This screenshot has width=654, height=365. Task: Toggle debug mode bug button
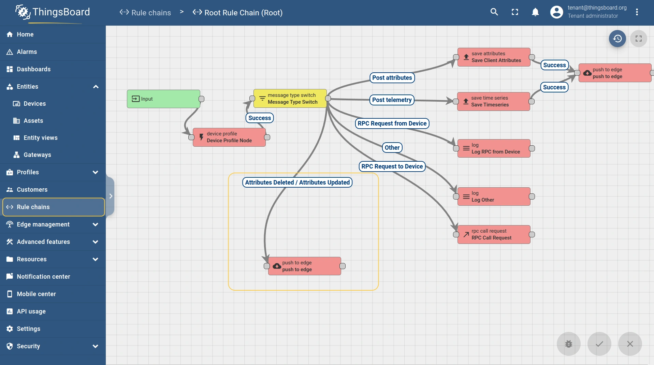coord(568,344)
